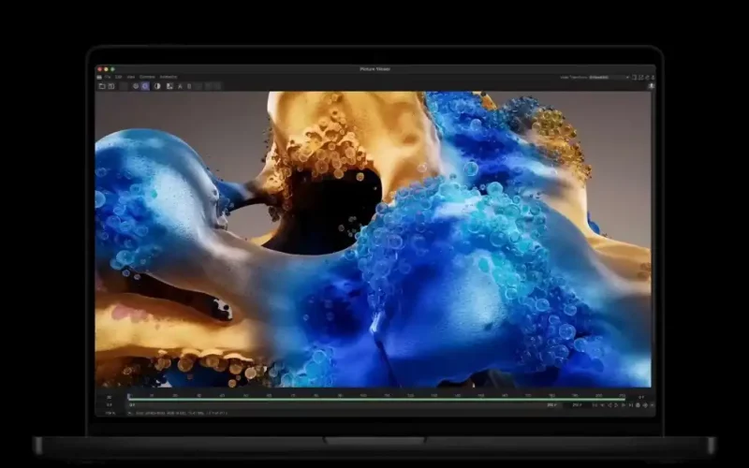Toggle the highlighted magnifier zoom tool

[x=145, y=86]
